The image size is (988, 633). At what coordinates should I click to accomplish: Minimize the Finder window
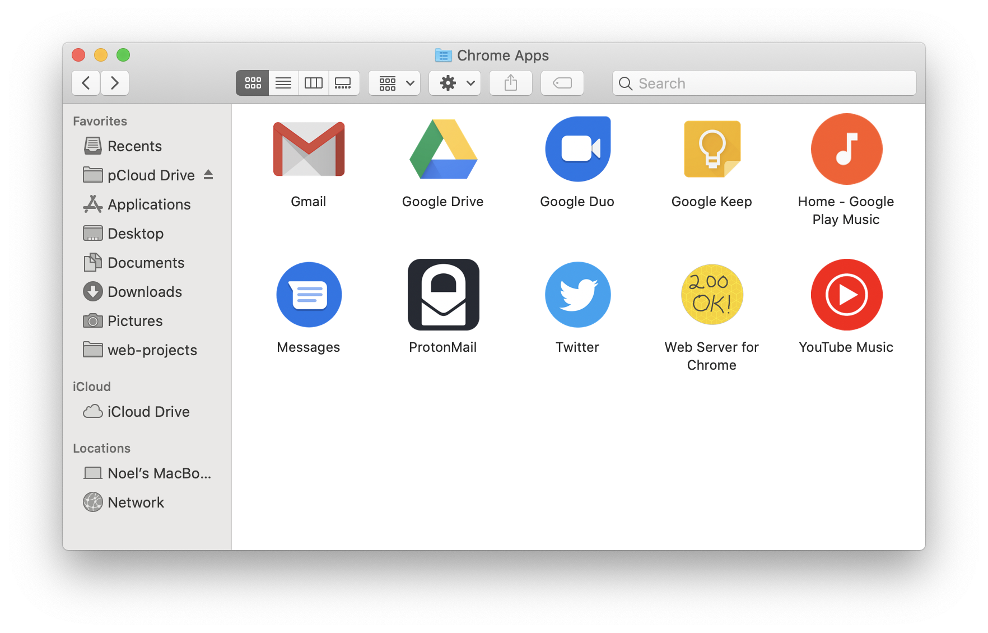101,55
